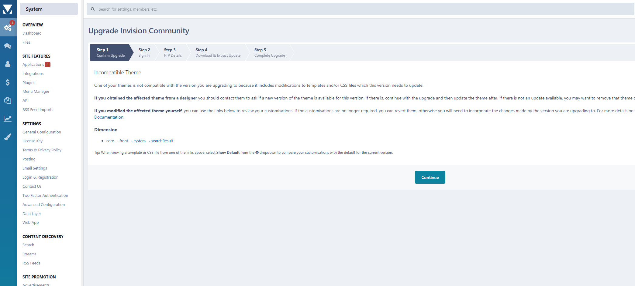The height and width of the screenshot is (286, 635).
Task: Open the Dashboard overview page
Action: [x=32, y=33]
